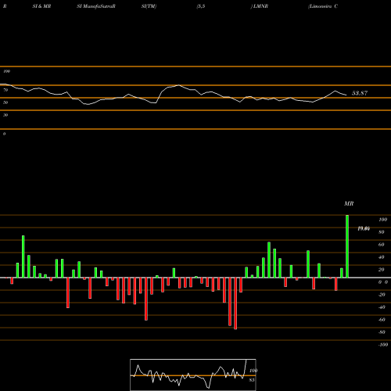This screenshot has height=391, width=391.
Task: Click the 50 level label on RSI axis
Action: [x=5, y=102]
